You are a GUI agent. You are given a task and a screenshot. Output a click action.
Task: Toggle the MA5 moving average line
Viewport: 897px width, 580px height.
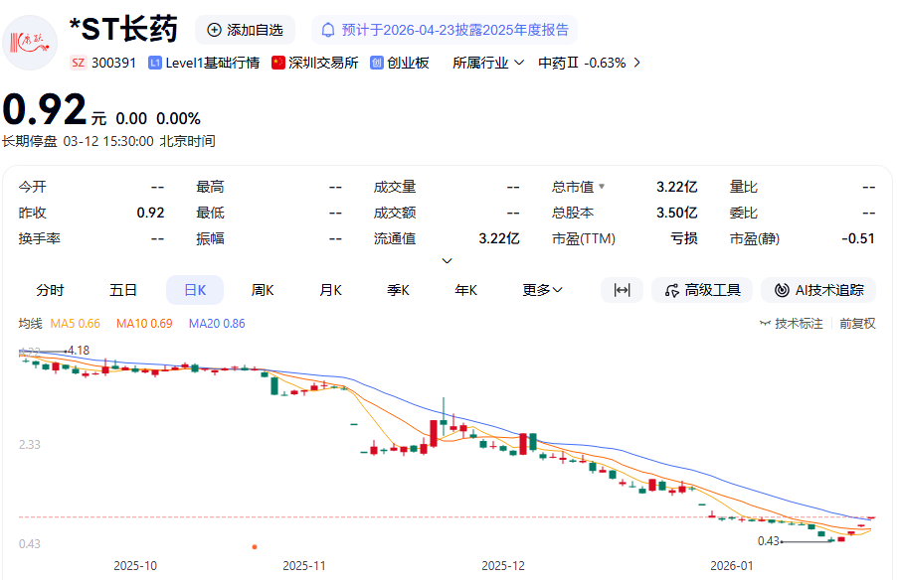point(76,324)
